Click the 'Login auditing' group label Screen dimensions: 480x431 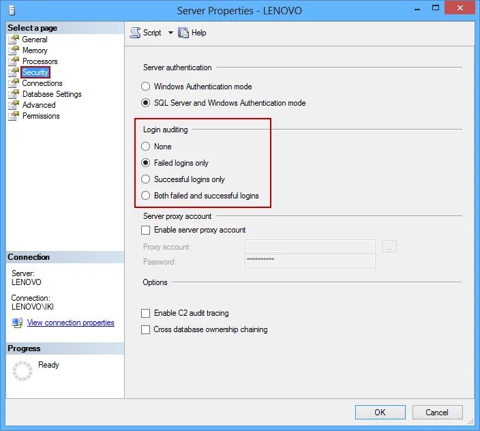pyautogui.click(x=165, y=130)
